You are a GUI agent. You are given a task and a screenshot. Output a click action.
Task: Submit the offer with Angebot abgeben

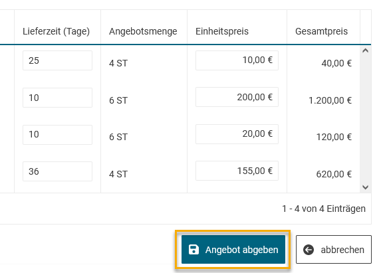tap(233, 249)
